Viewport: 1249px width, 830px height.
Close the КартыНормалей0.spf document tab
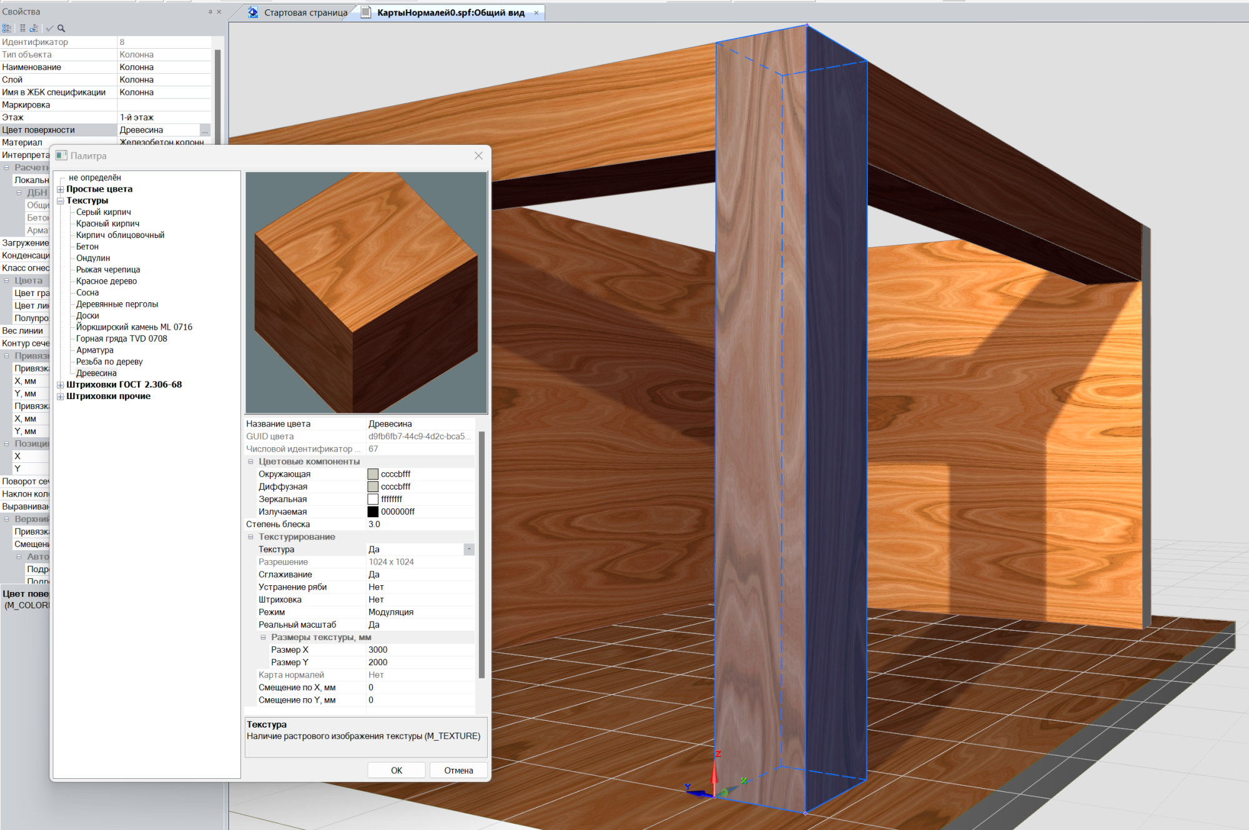point(536,12)
